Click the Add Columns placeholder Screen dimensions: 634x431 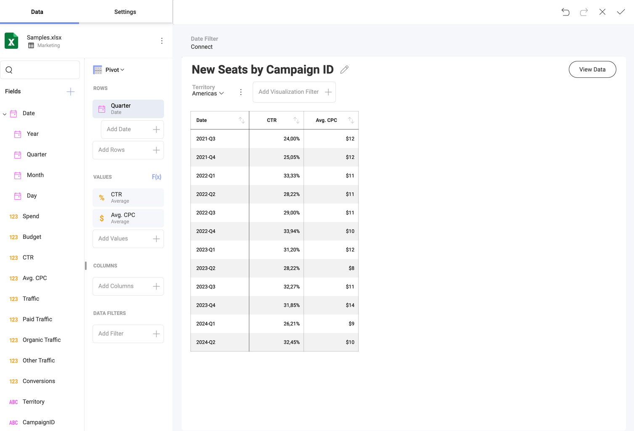(128, 286)
